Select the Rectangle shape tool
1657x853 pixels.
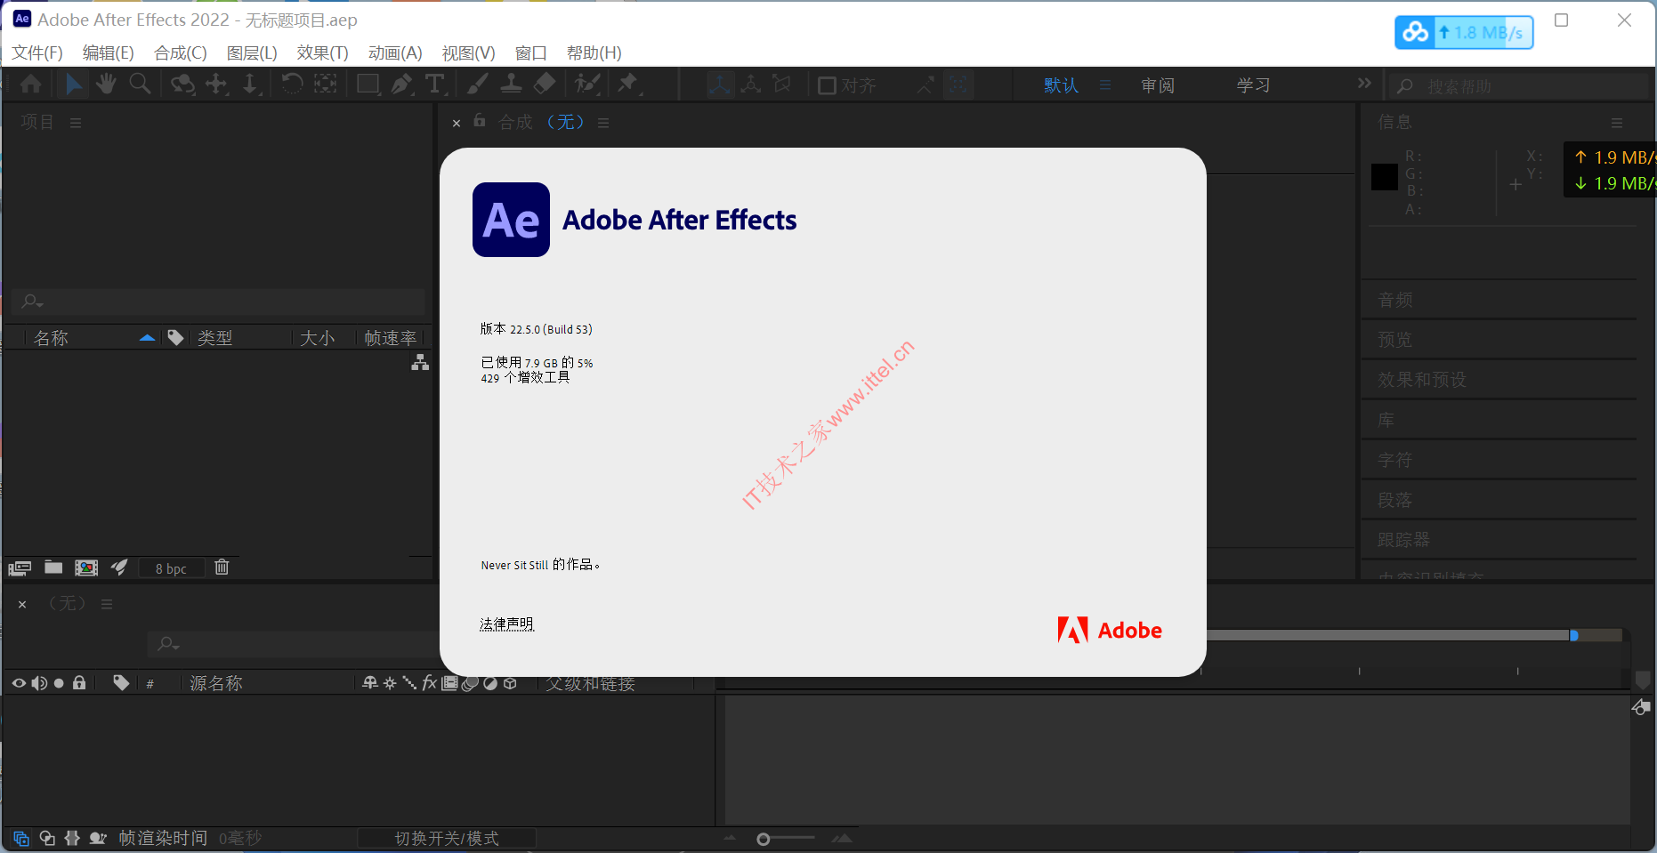368,84
